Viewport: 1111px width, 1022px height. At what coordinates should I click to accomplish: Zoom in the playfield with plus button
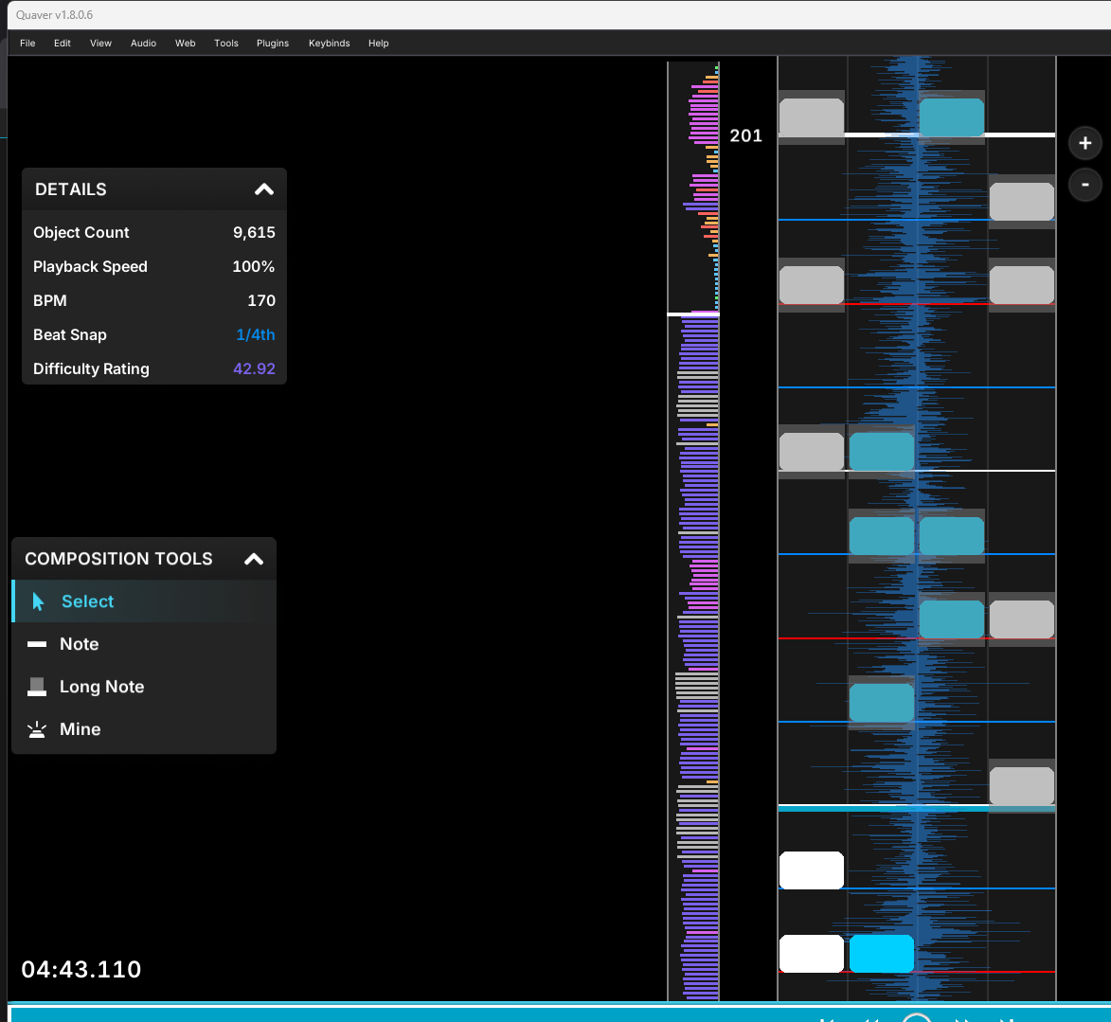click(x=1084, y=143)
